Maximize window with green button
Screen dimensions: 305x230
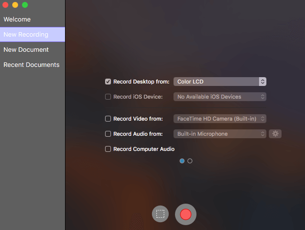pos(25,5)
